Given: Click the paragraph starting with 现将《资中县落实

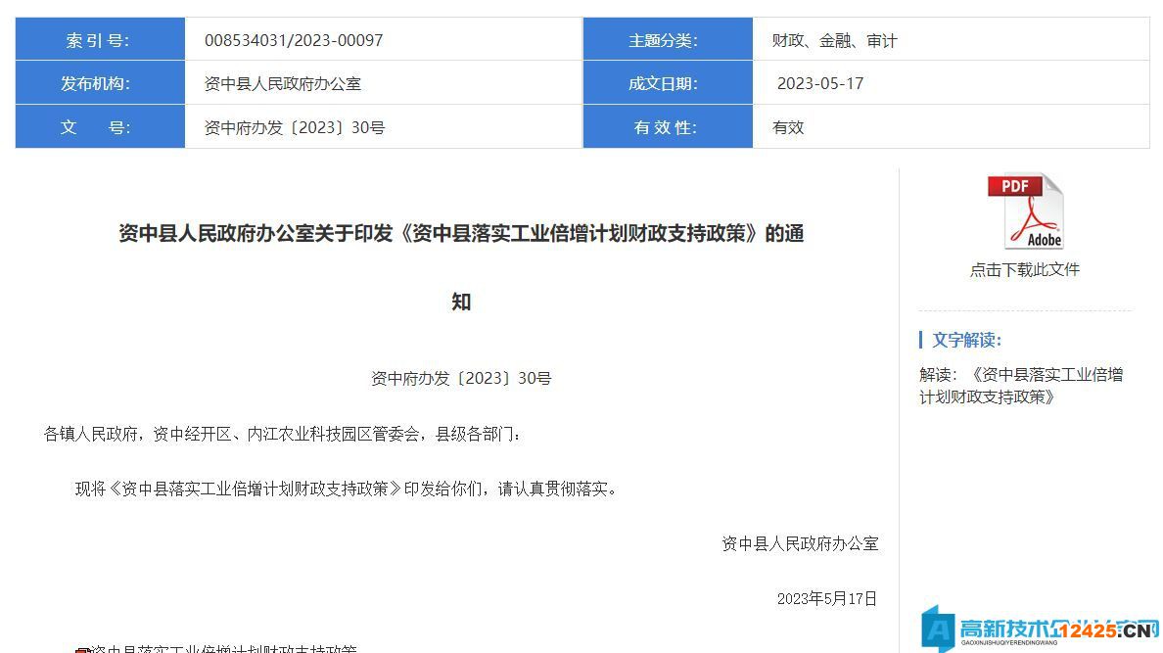Looking at the screenshot, I should [x=347, y=489].
